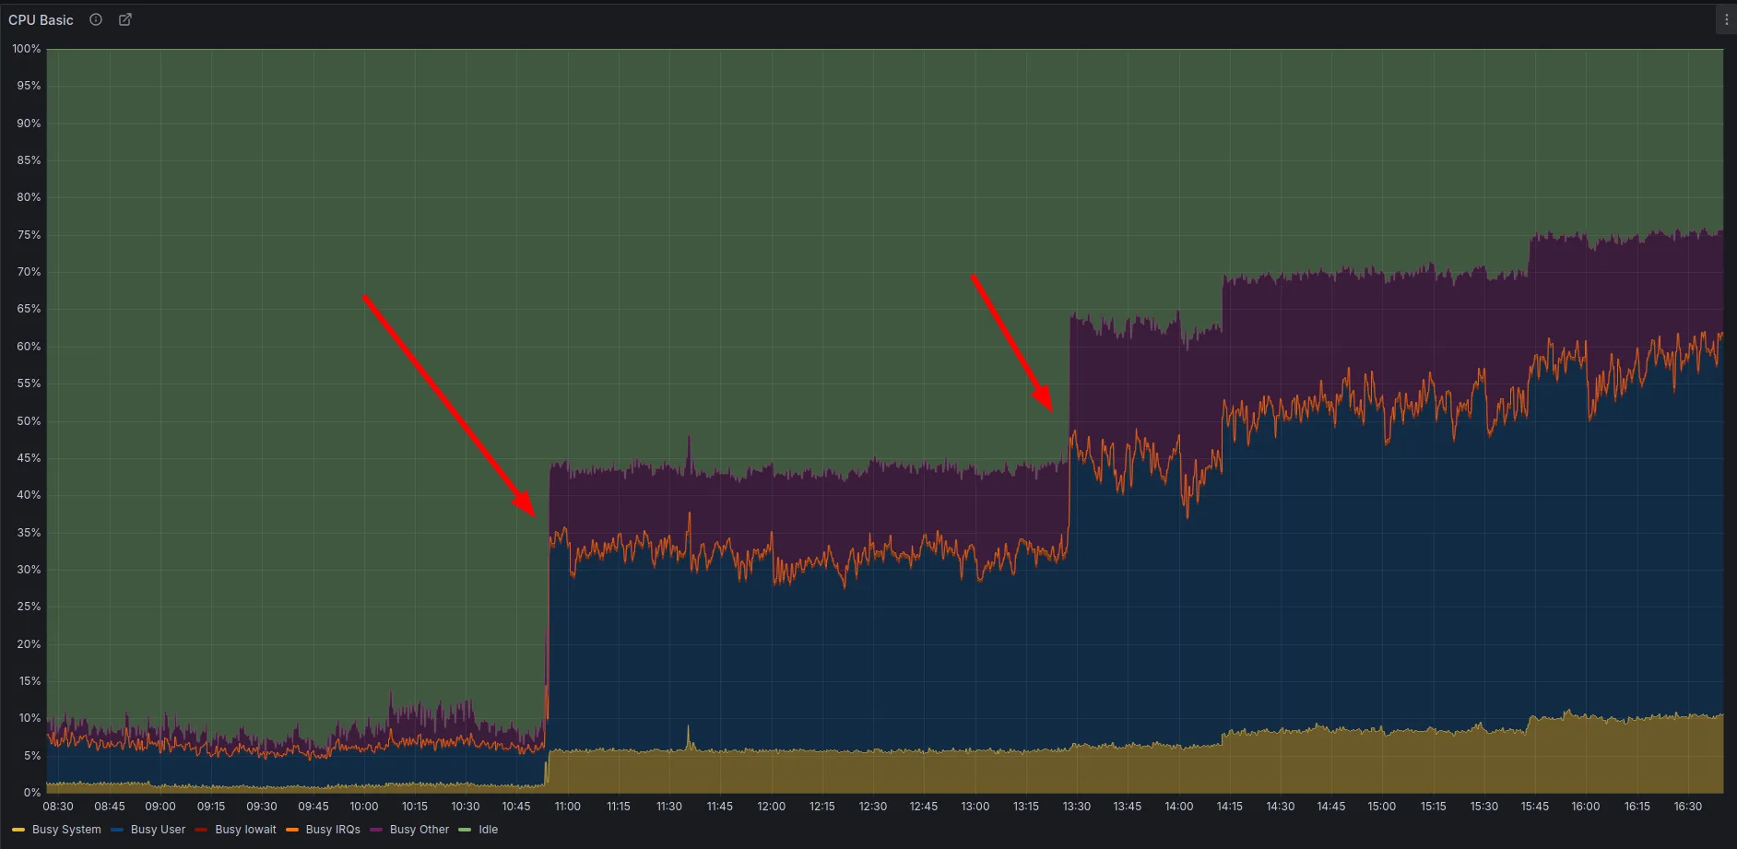Open the three-dot panel menu
Viewport: 1737px width, 849px height.
(1726, 19)
